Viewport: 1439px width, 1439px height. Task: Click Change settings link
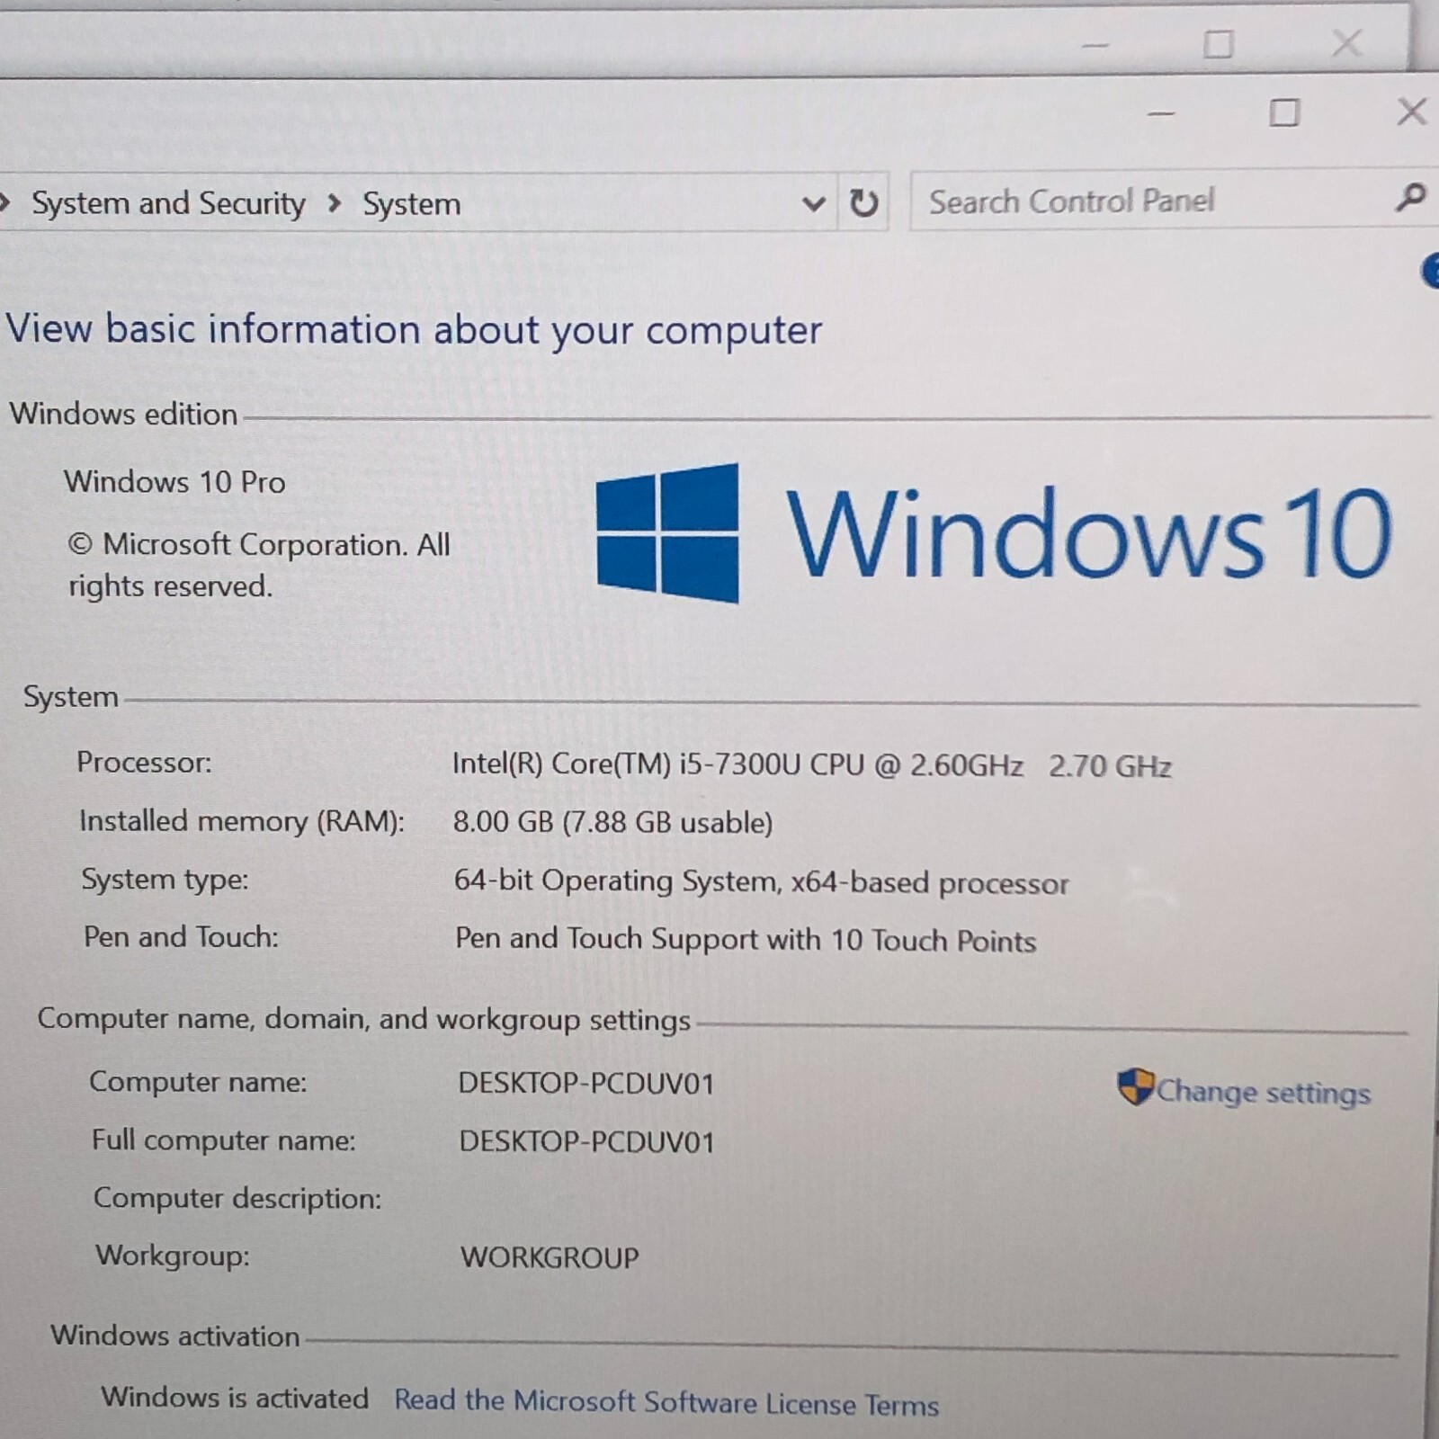coord(1263,1091)
